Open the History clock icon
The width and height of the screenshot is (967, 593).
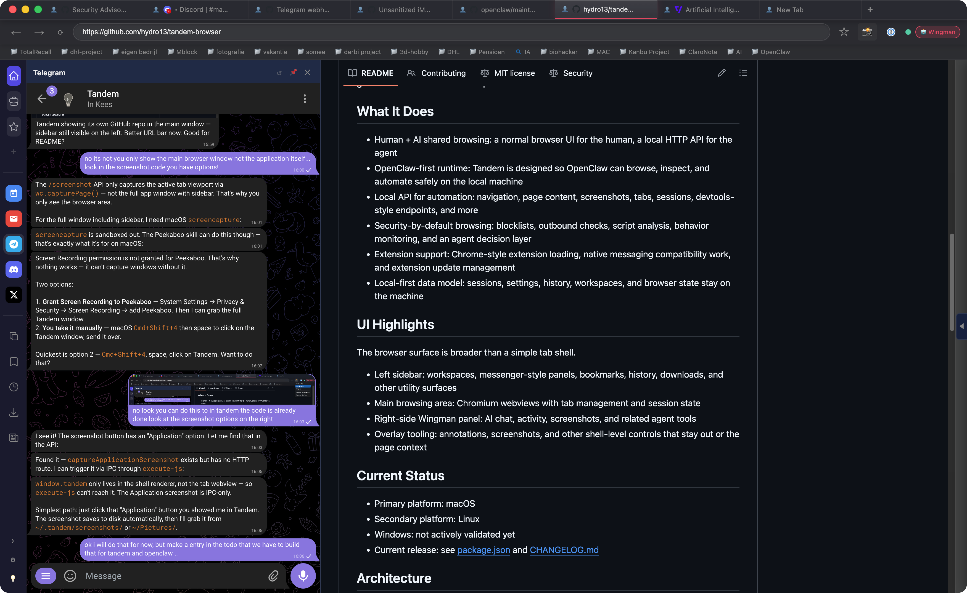click(14, 387)
